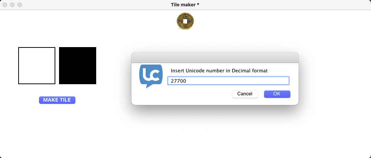Minimize the Tile maker window
371x158 pixels.
[x=12, y=5]
